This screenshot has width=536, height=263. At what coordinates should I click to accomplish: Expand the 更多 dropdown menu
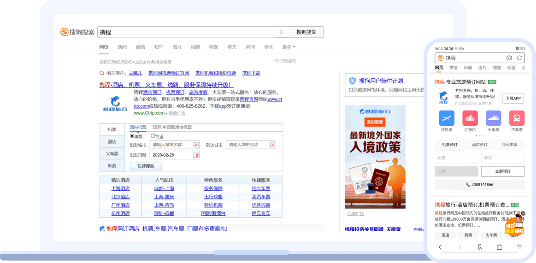[x=289, y=47]
